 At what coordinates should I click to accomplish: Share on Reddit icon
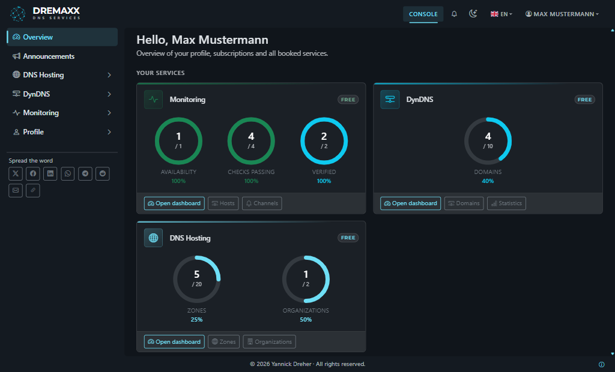click(102, 173)
